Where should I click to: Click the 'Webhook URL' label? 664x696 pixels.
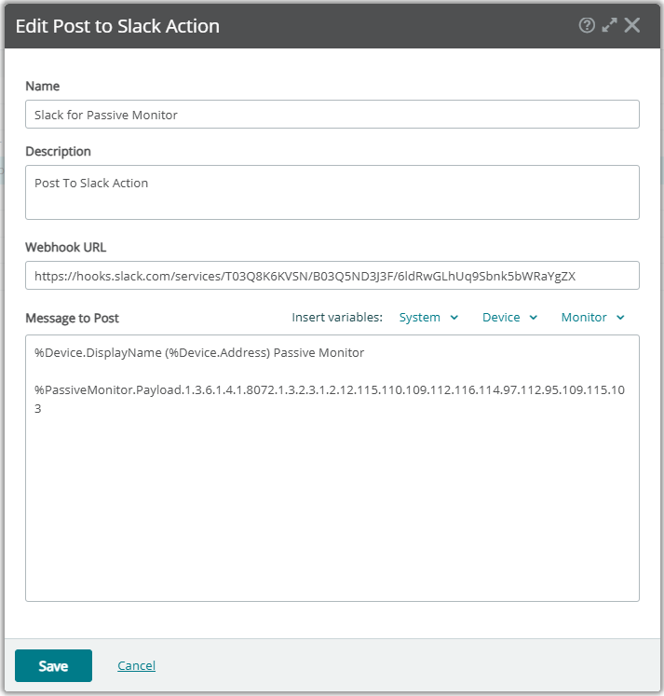pyautogui.click(x=65, y=247)
